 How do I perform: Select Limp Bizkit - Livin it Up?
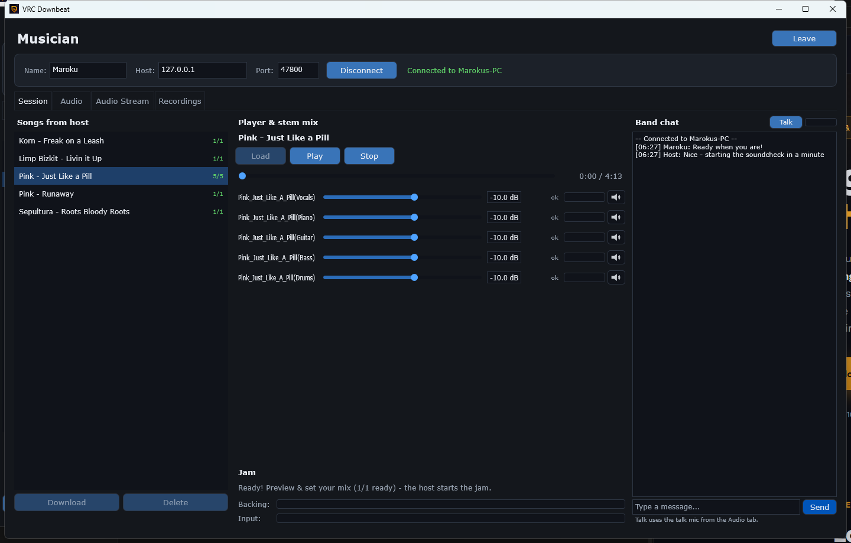click(121, 158)
